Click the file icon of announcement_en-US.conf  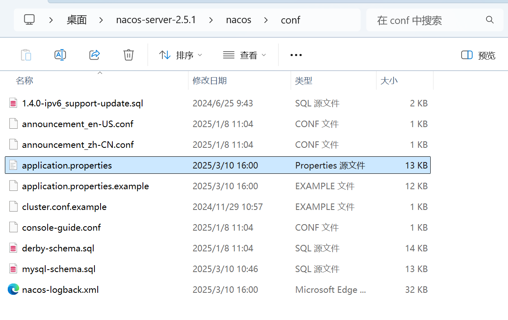(13, 124)
